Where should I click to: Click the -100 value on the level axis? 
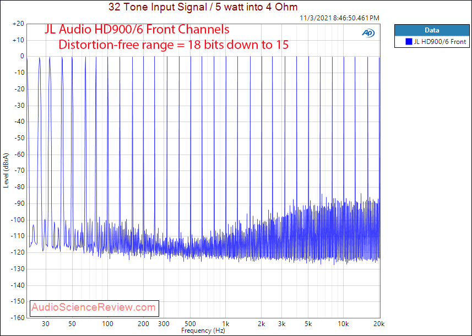click(x=18, y=220)
